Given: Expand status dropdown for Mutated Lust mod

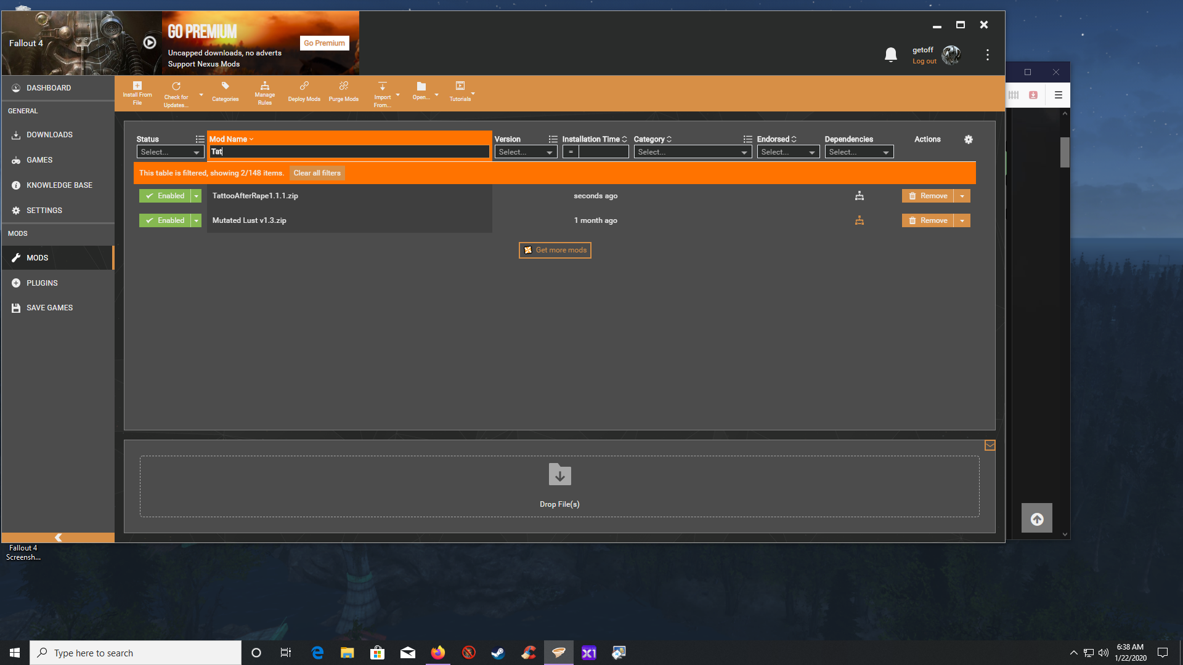Looking at the screenshot, I should (196, 220).
